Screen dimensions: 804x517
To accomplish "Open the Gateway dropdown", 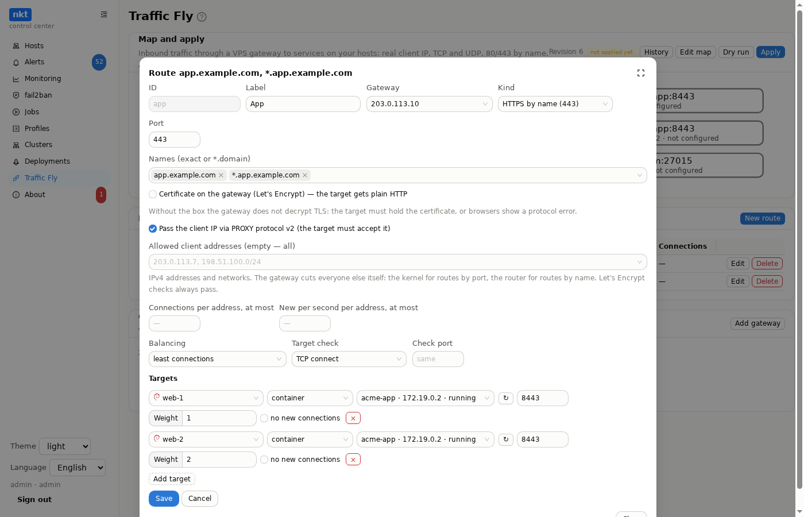I will [430, 104].
